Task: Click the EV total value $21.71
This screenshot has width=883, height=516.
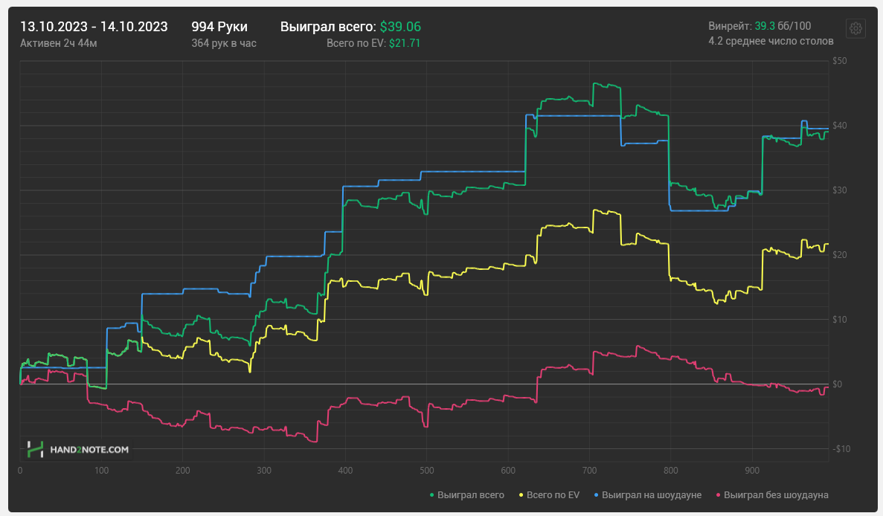Action: pos(405,43)
